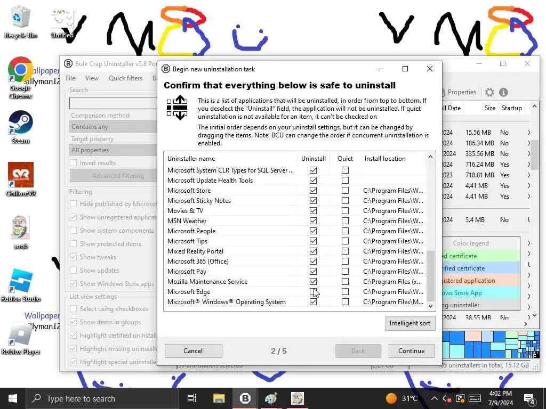This screenshot has height=409, width=546.
Task: Uncheck Uninstall for Microsoft® Windows® Operating System
Action: click(313, 301)
